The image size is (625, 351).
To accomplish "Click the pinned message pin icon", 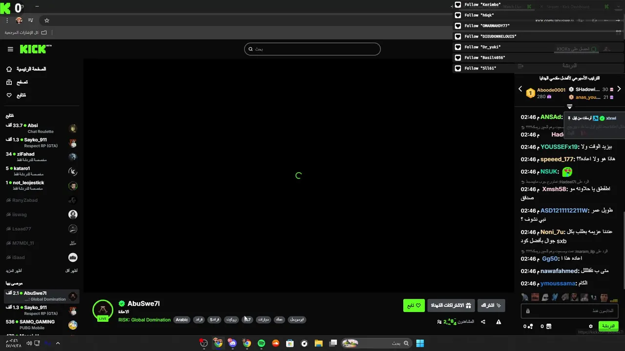I will (x=569, y=118).
